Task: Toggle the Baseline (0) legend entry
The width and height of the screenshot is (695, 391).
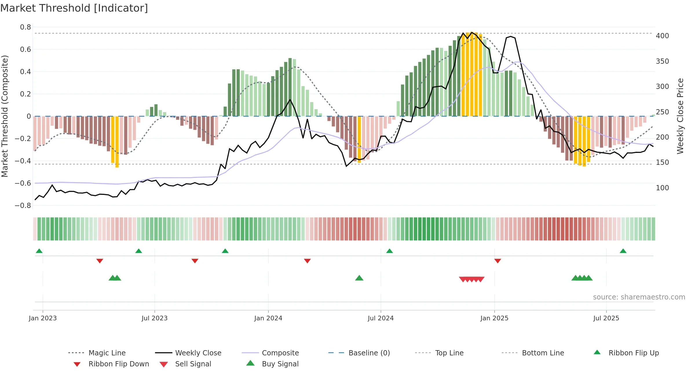Action: tap(359, 353)
